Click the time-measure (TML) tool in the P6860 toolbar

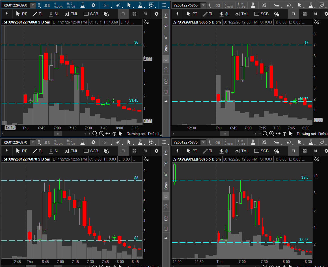point(72,14)
